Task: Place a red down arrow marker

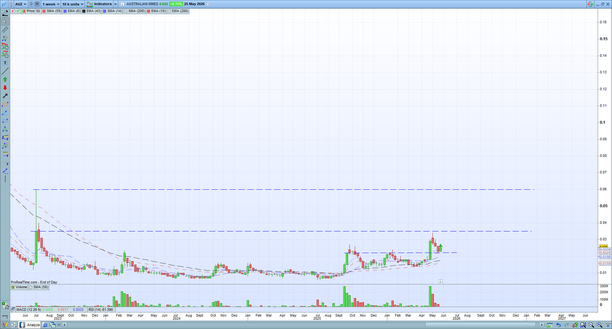Action: [5, 87]
